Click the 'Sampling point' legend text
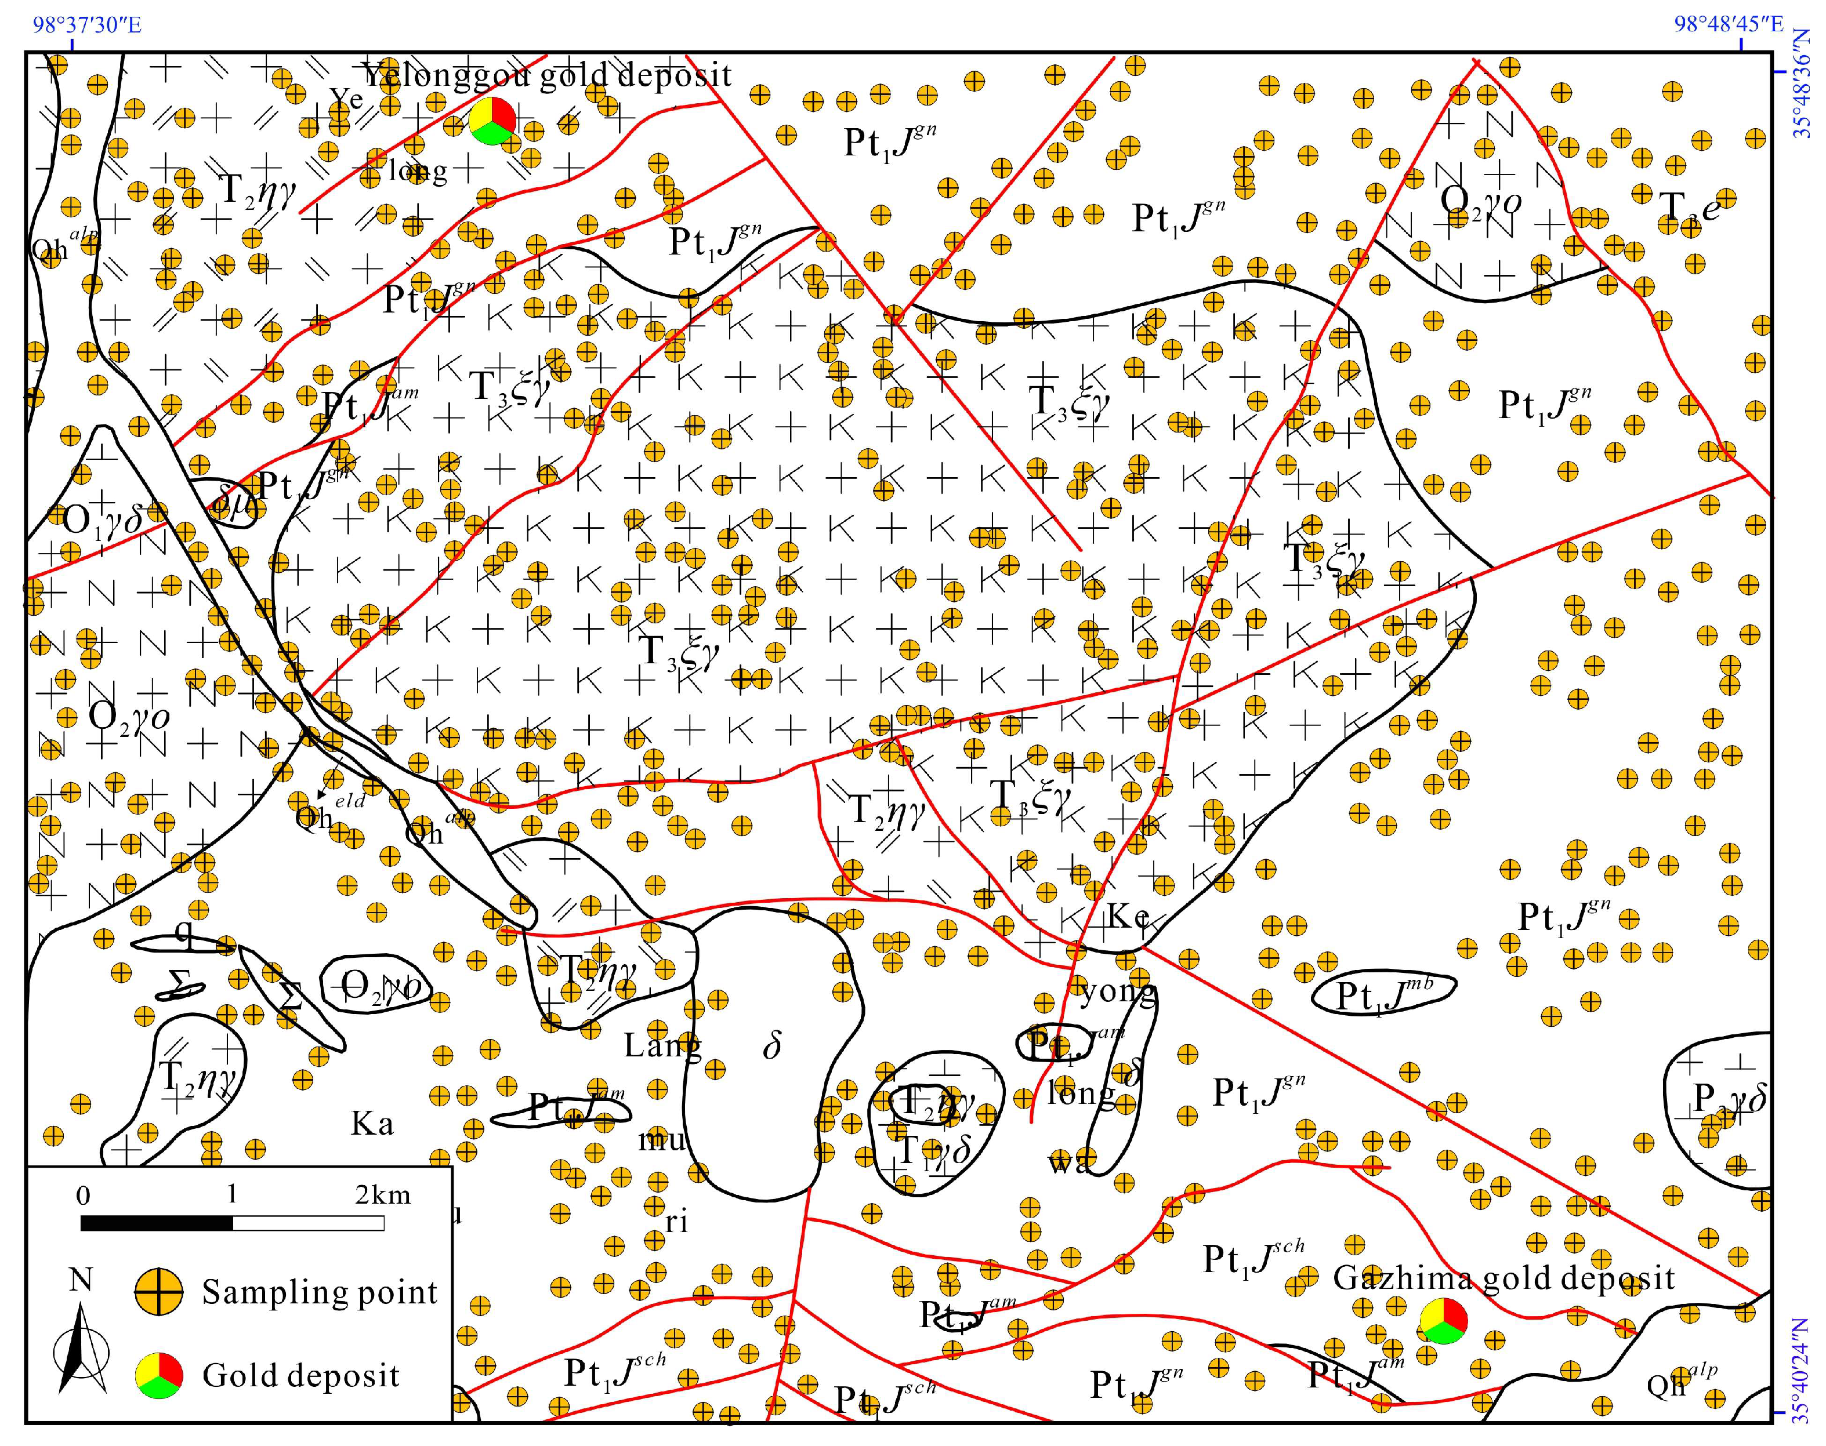Image resolution: width=1826 pixels, height=1446 pixels. [x=319, y=1292]
